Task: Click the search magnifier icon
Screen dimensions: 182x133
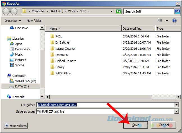Action: [x=177, y=11]
